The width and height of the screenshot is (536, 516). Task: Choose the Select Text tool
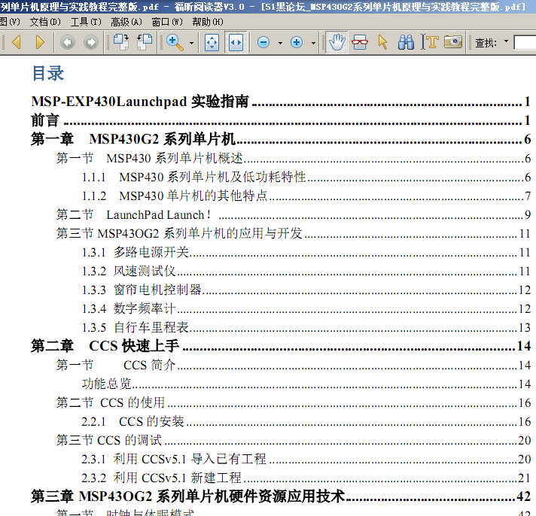pos(430,42)
